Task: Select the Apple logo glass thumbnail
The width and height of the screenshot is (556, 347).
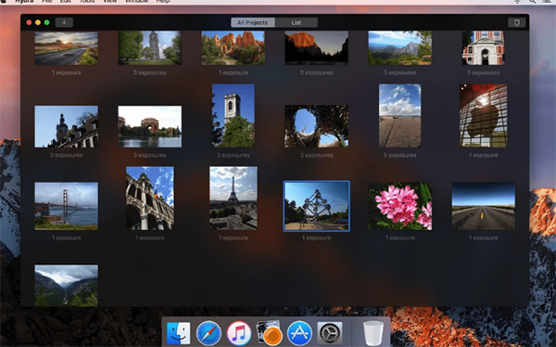Action: click(484, 115)
